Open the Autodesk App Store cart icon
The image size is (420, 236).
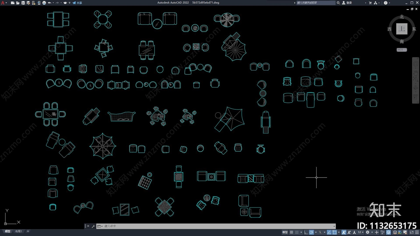[x=370, y=3]
